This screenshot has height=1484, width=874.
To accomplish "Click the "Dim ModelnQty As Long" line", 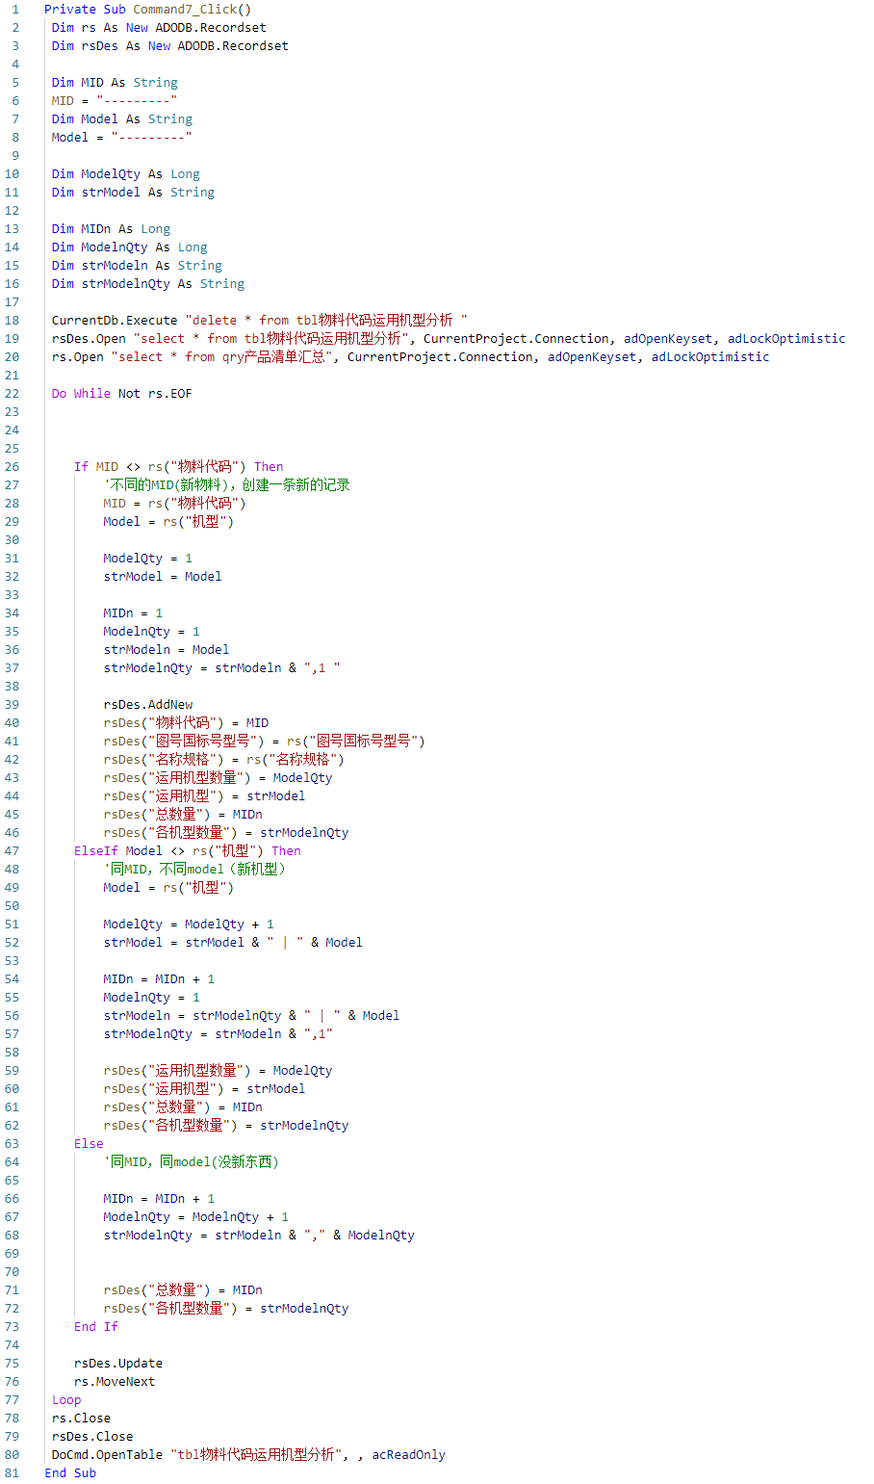I will [x=130, y=247].
